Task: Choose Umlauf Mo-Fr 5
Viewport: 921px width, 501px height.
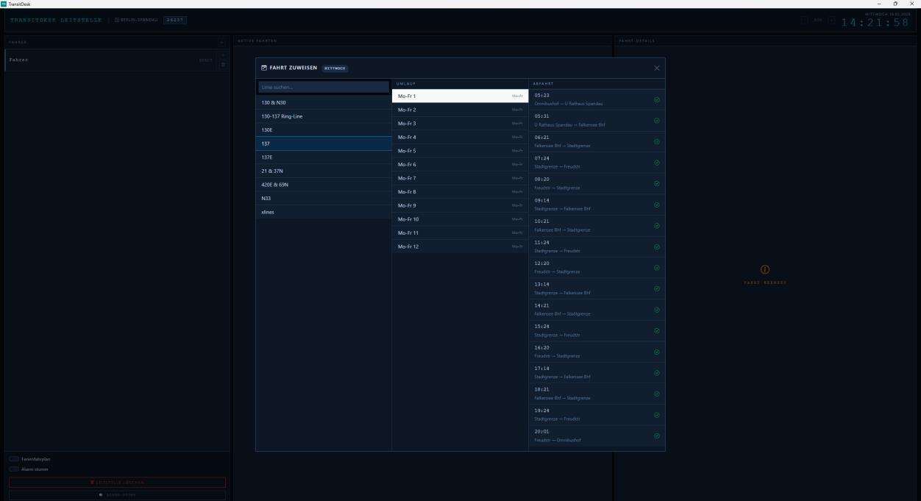Action: pyautogui.click(x=460, y=151)
